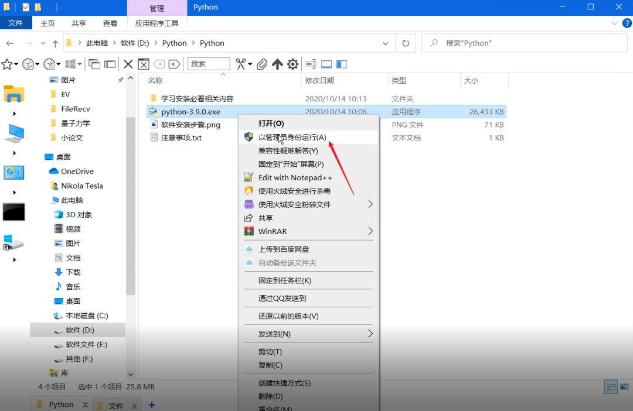Switch to the 文件 folder tab at bottom
This screenshot has width=633, height=411.
click(x=116, y=405)
